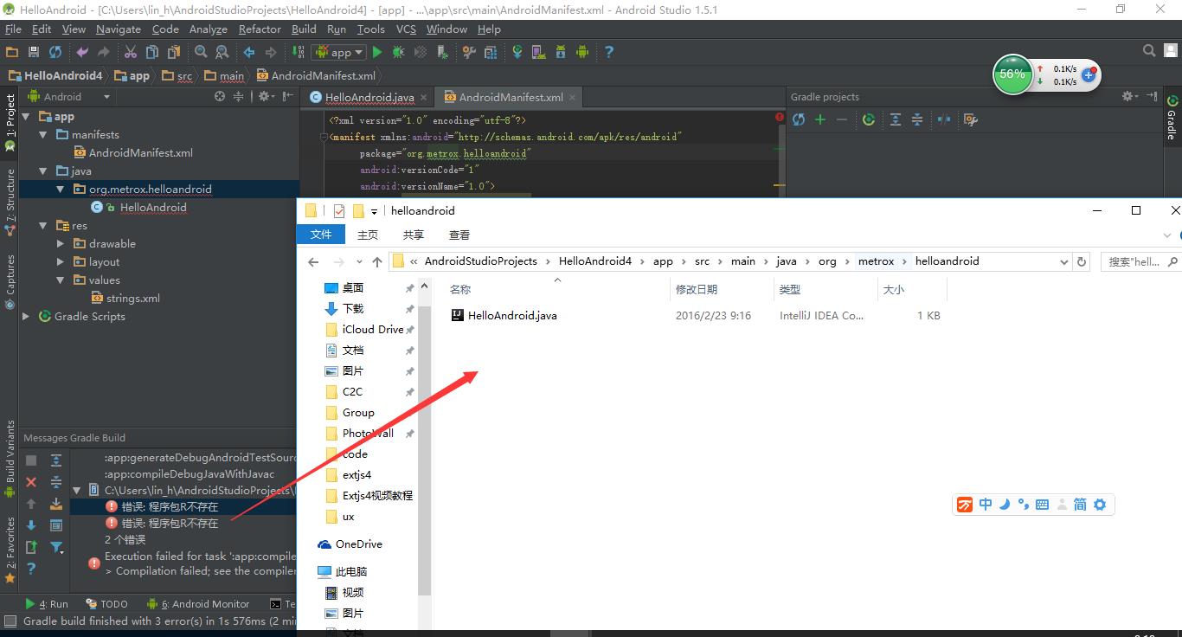
Task: Start debugging with the green bug icon
Action: (398, 52)
